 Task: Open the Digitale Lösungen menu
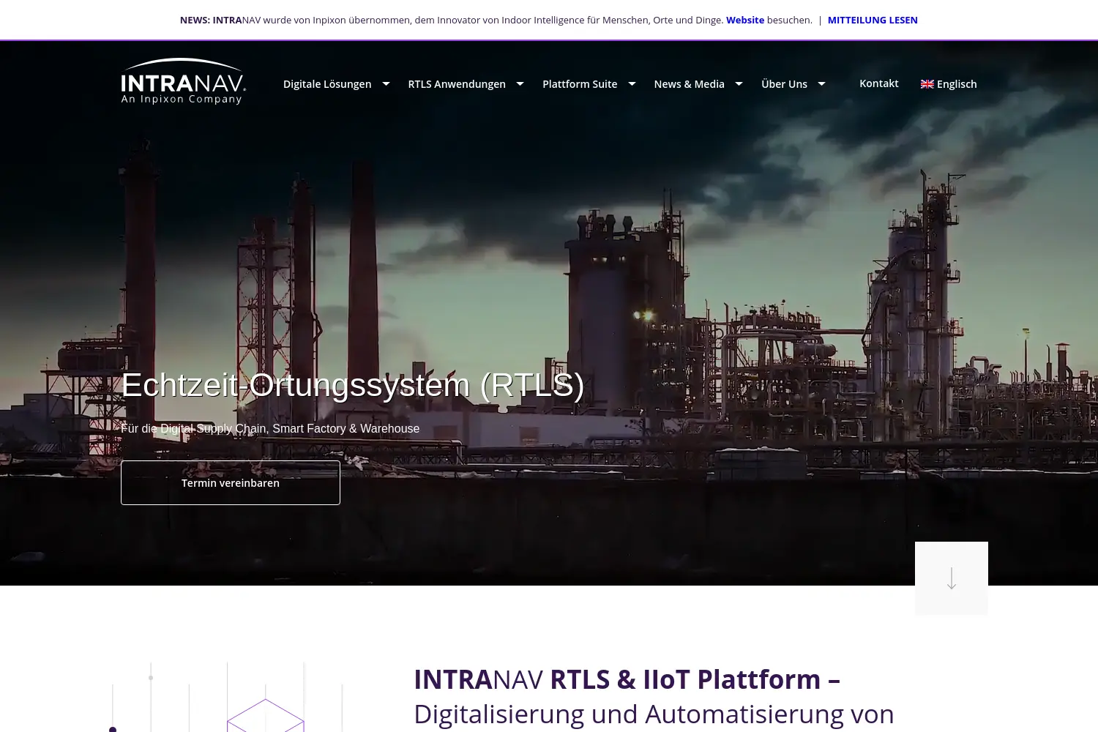coord(327,84)
